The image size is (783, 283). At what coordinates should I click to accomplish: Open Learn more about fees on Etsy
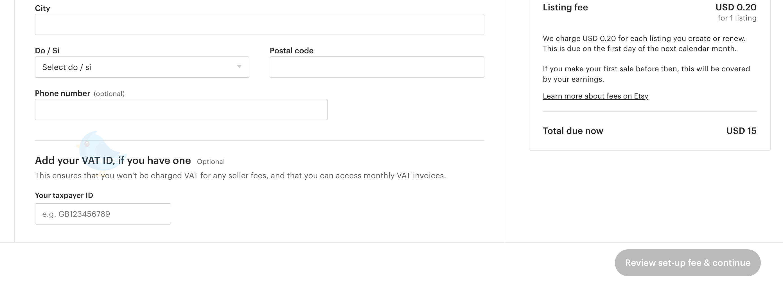(595, 96)
